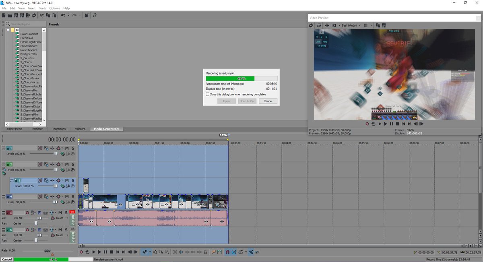Cancel rendering in the dialog

[268, 101]
